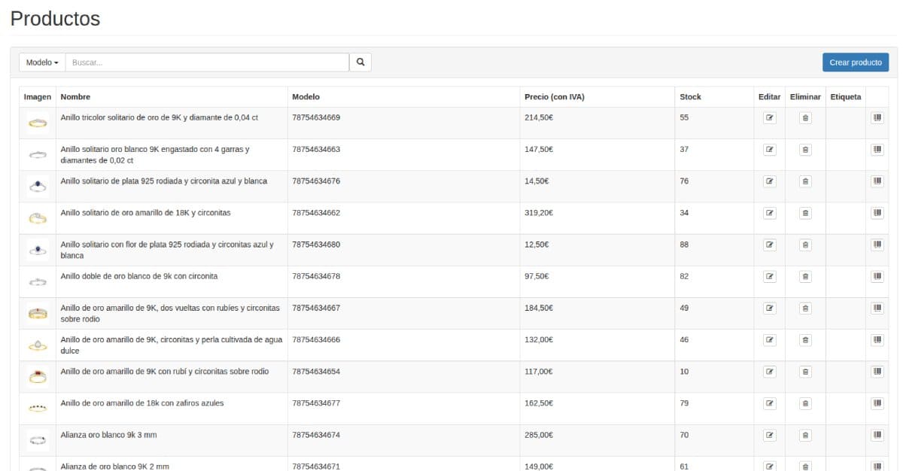
Task: Edit the 319,20€ oro amarillo 18K ring
Action: [769, 213]
